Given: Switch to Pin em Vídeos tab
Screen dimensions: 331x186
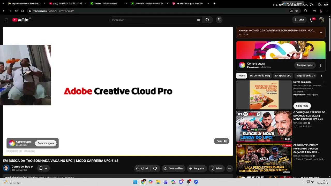Looking at the screenshot, I should click(191, 4).
